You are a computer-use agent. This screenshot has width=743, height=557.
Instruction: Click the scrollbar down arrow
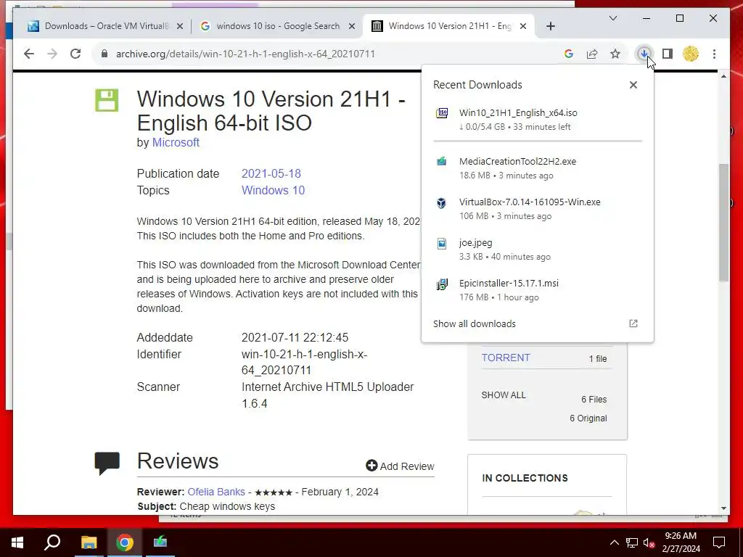723,508
